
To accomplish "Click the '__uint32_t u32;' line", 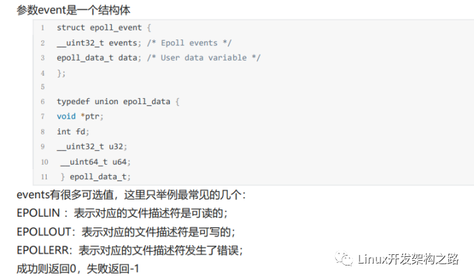I will [92, 147].
